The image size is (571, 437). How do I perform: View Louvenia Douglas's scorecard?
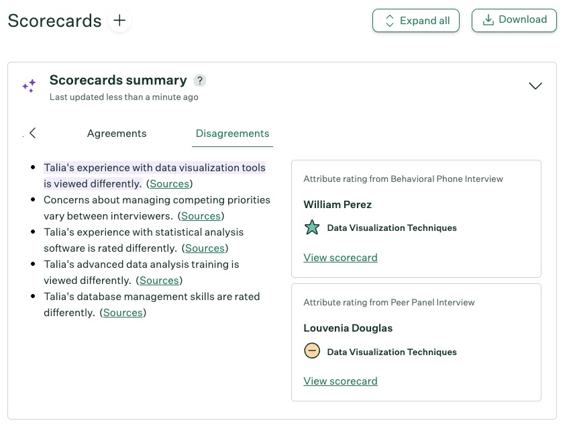click(x=340, y=381)
